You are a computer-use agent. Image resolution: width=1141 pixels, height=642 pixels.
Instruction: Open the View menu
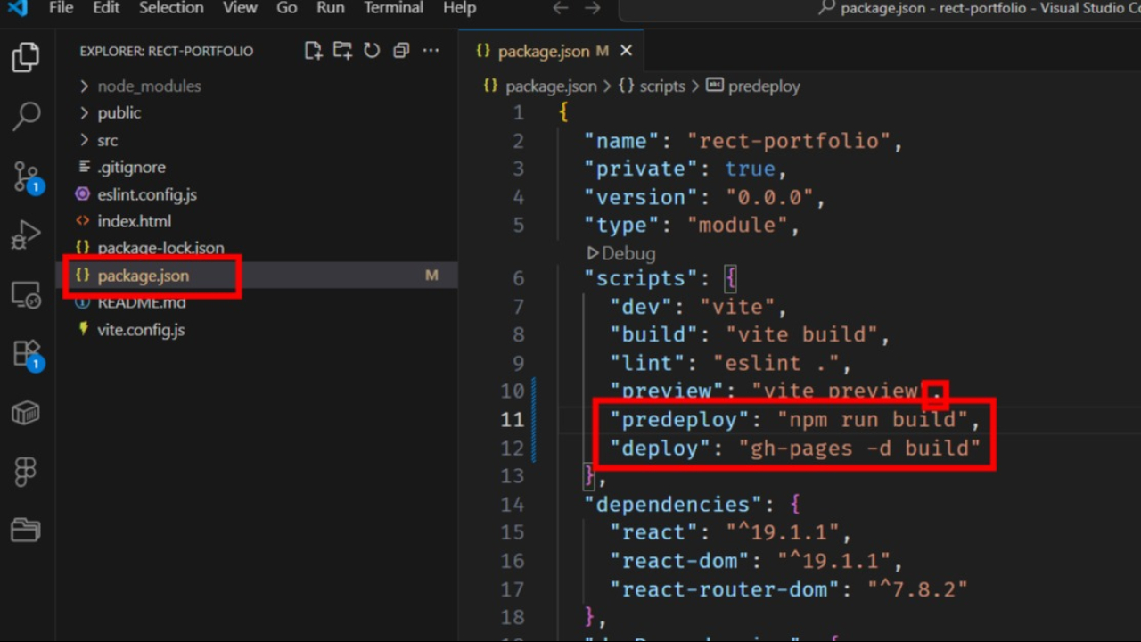[240, 8]
